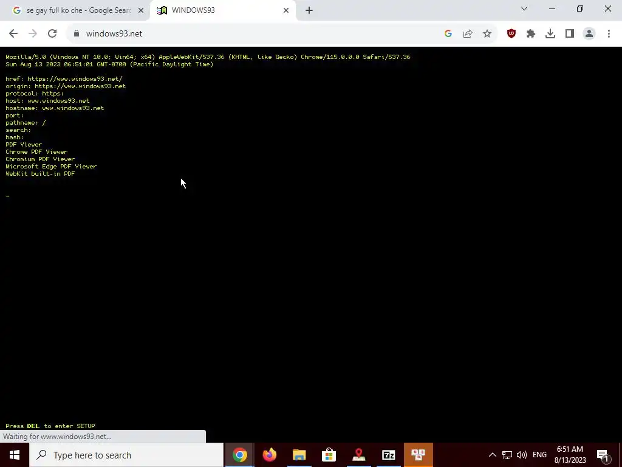The height and width of the screenshot is (467, 622).
Task: Open File Explorer from the taskbar
Action: [299, 455]
